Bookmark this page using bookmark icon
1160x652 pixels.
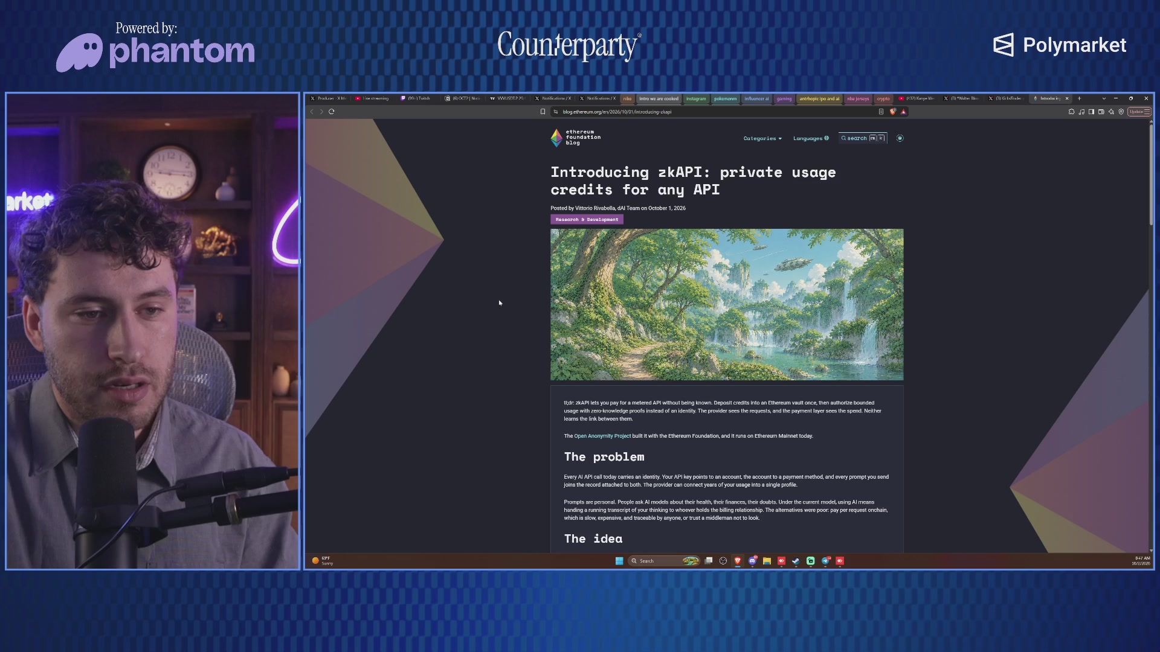(x=543, y=112)
